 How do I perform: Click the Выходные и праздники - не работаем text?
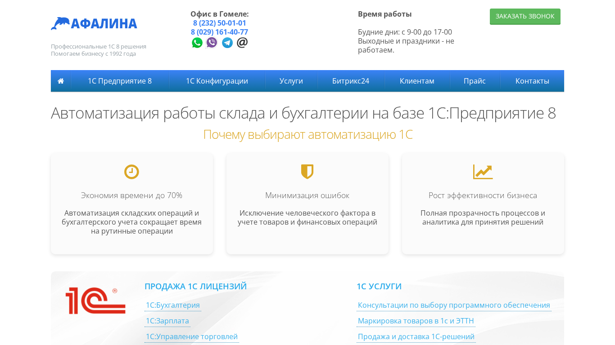(x=406, y=45)
